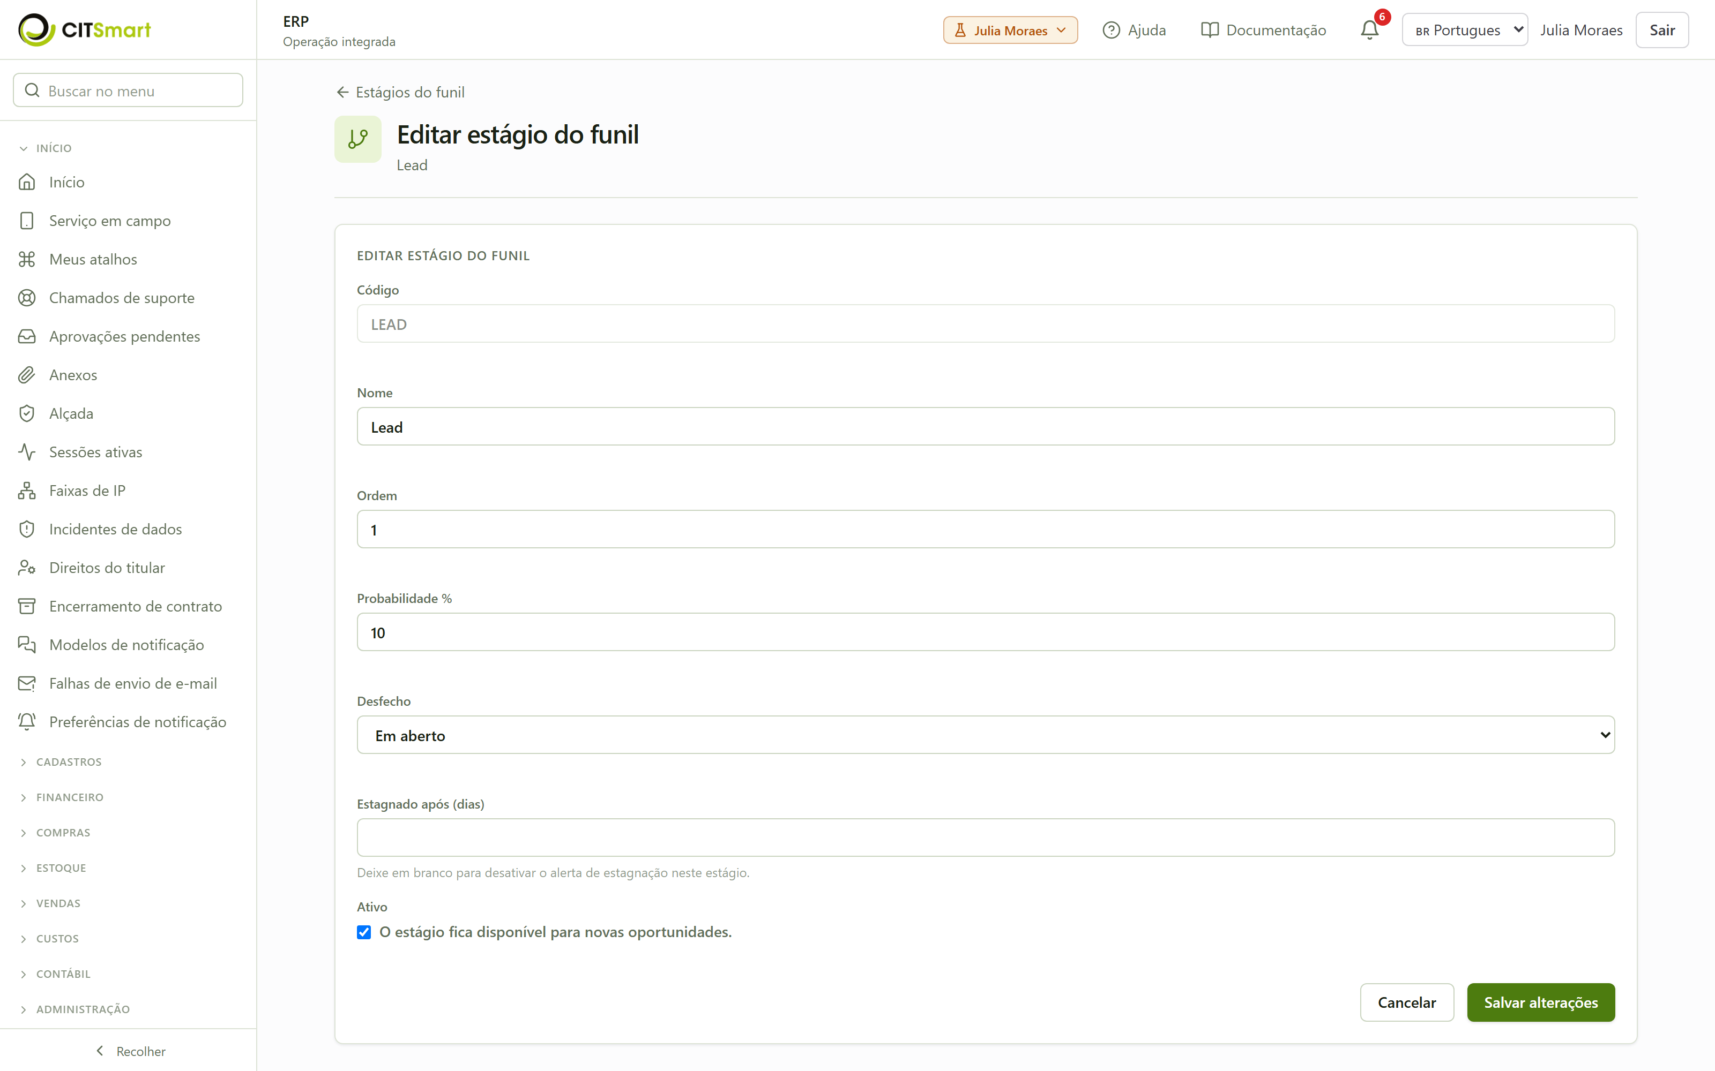Click the Meus atalhos command icon
This screenshot has height=1071, width=1715.
click(x=27, y=259)
